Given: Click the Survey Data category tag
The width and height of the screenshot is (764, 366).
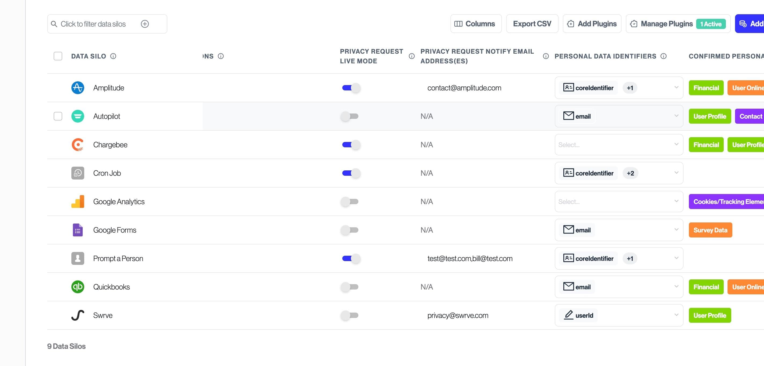Looking at the screenshot, I should (x=710, y=230).
